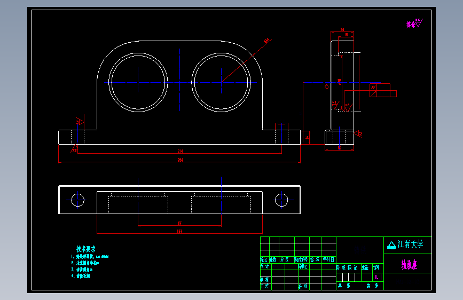The height and width of the screenshot is (300, 463).
Task: Click the 江南大学 university logo icon
Action: tap(391, 246)
